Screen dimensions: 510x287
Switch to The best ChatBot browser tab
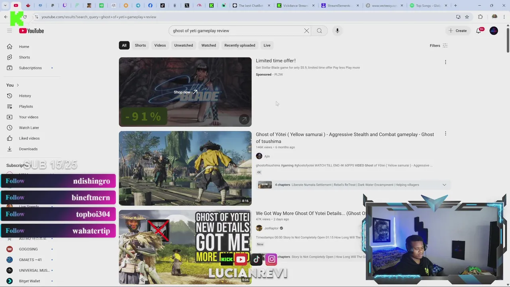tap(251, 6)
